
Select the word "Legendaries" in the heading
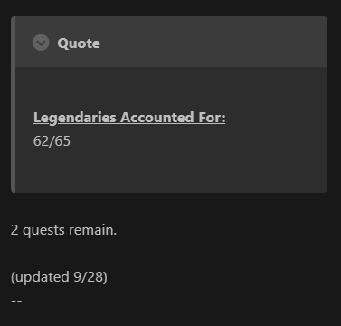point(75,118)
